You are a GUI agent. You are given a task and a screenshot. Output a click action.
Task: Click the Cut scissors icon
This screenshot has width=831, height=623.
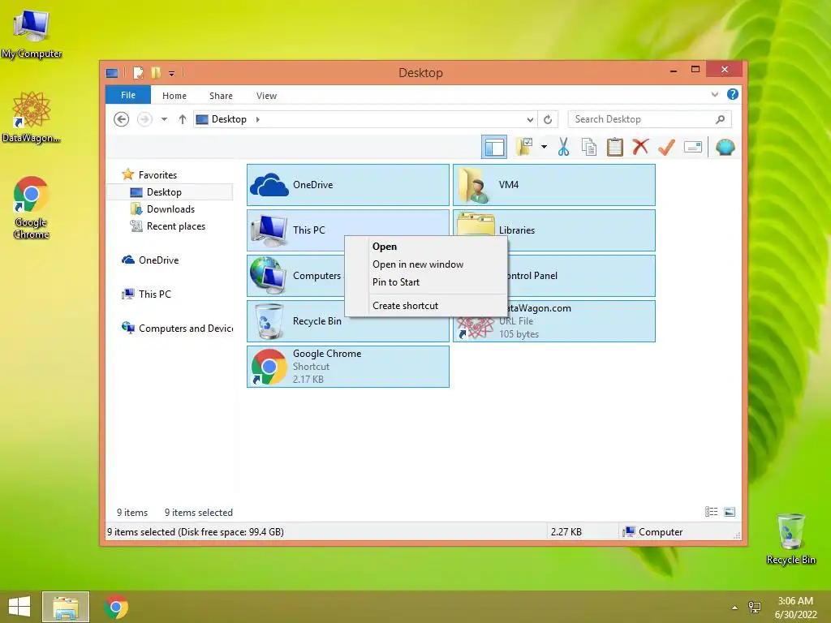(x=563, y=147)
